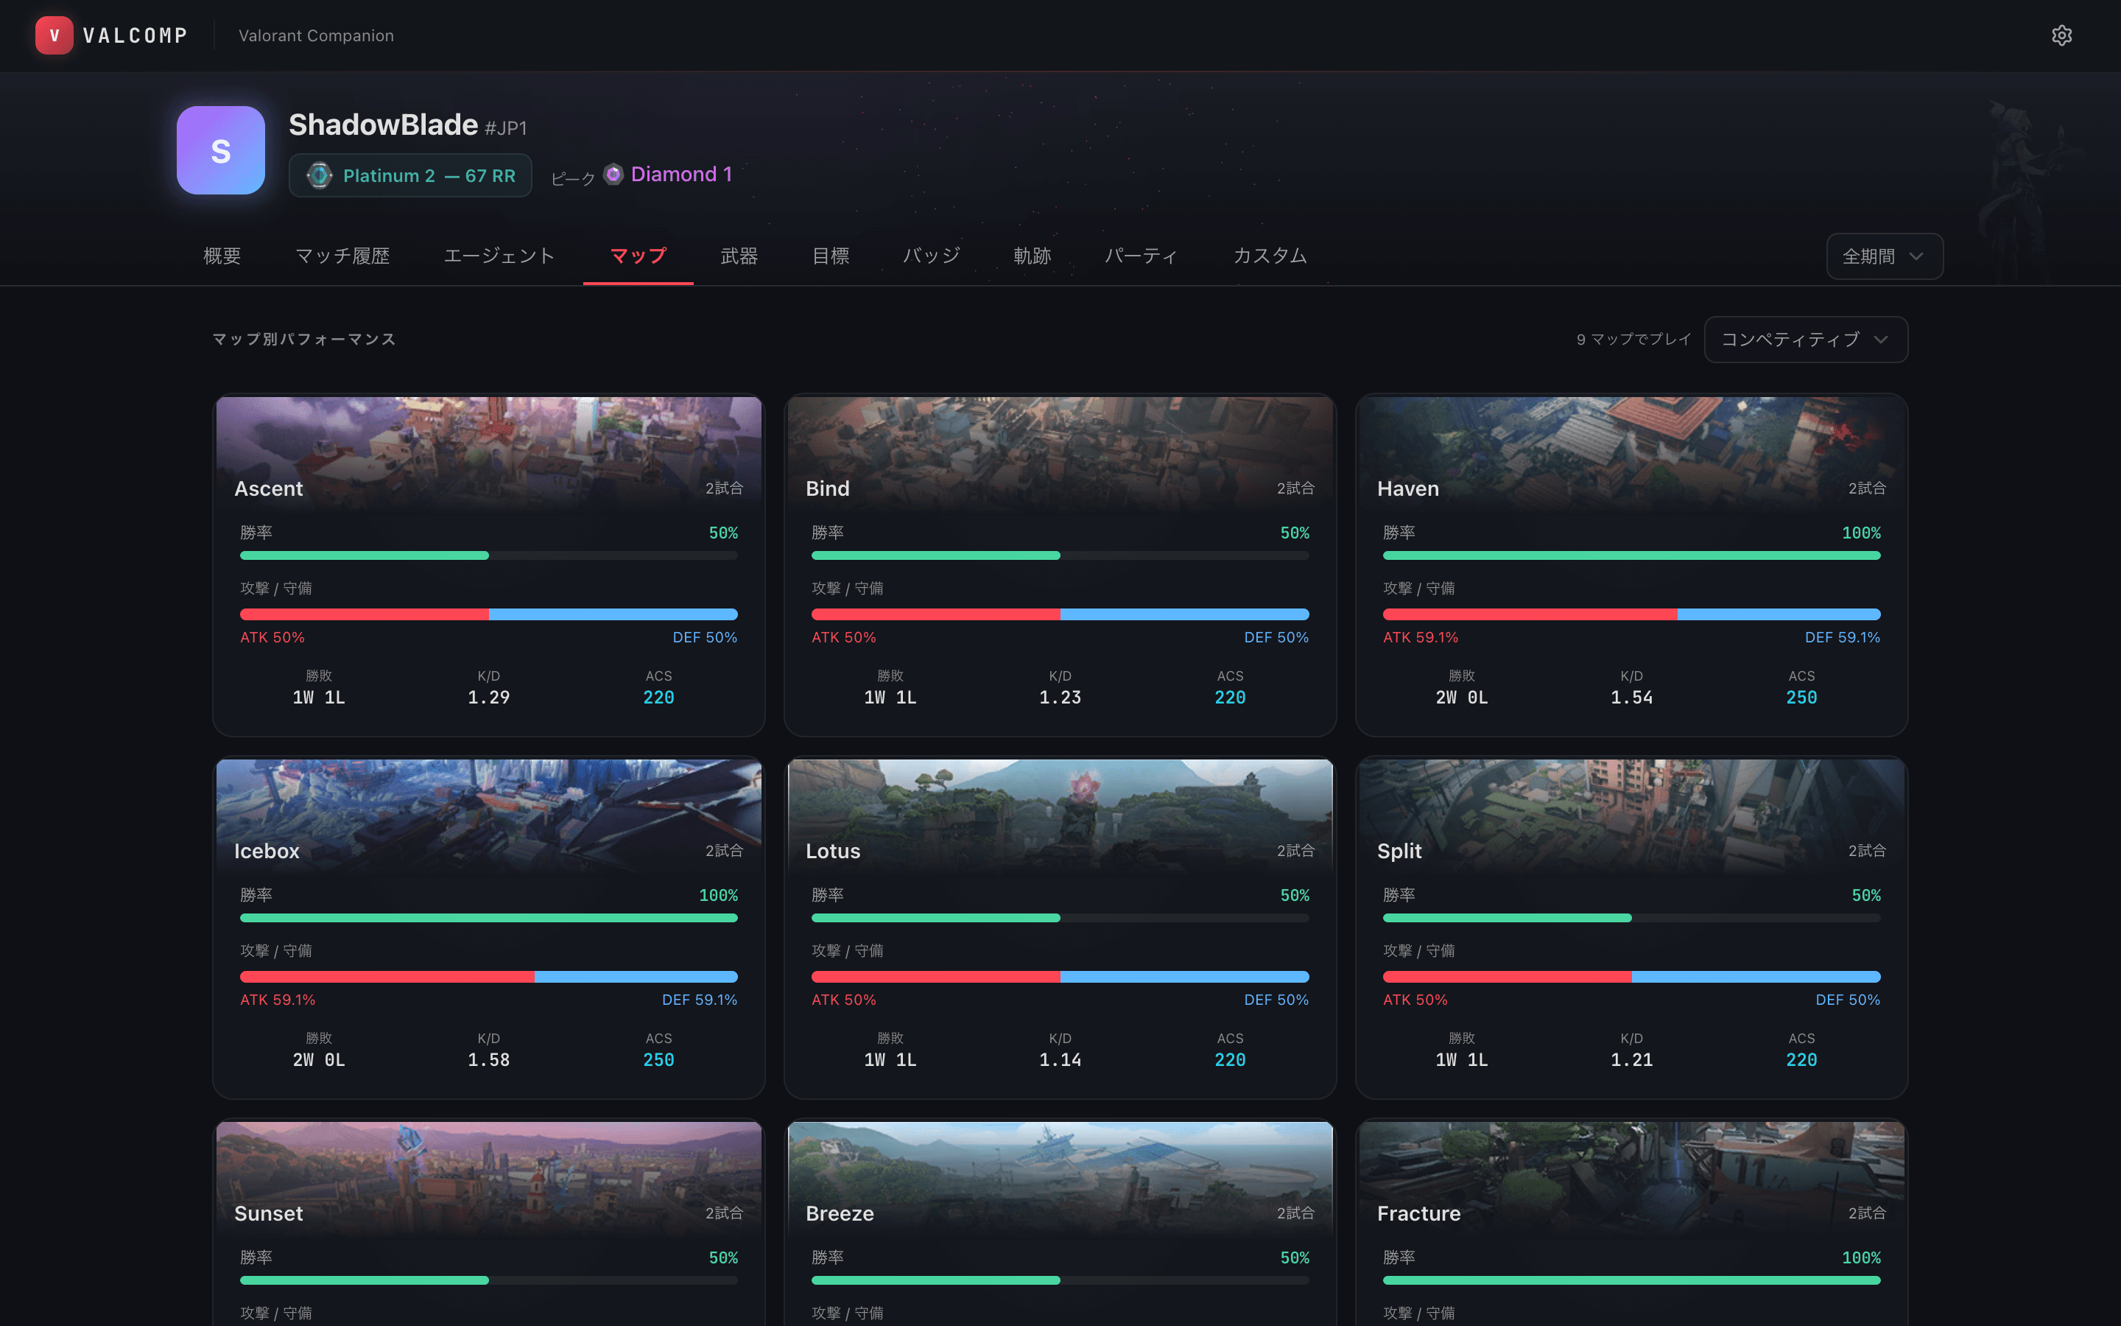Screen dimensions: 2121x1326
Task: Click the Breeze win rate progress bar
Action: click(1060, 1280)
